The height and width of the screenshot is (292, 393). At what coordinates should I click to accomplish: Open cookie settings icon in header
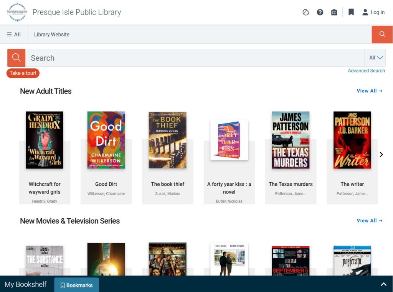[306, 12]
